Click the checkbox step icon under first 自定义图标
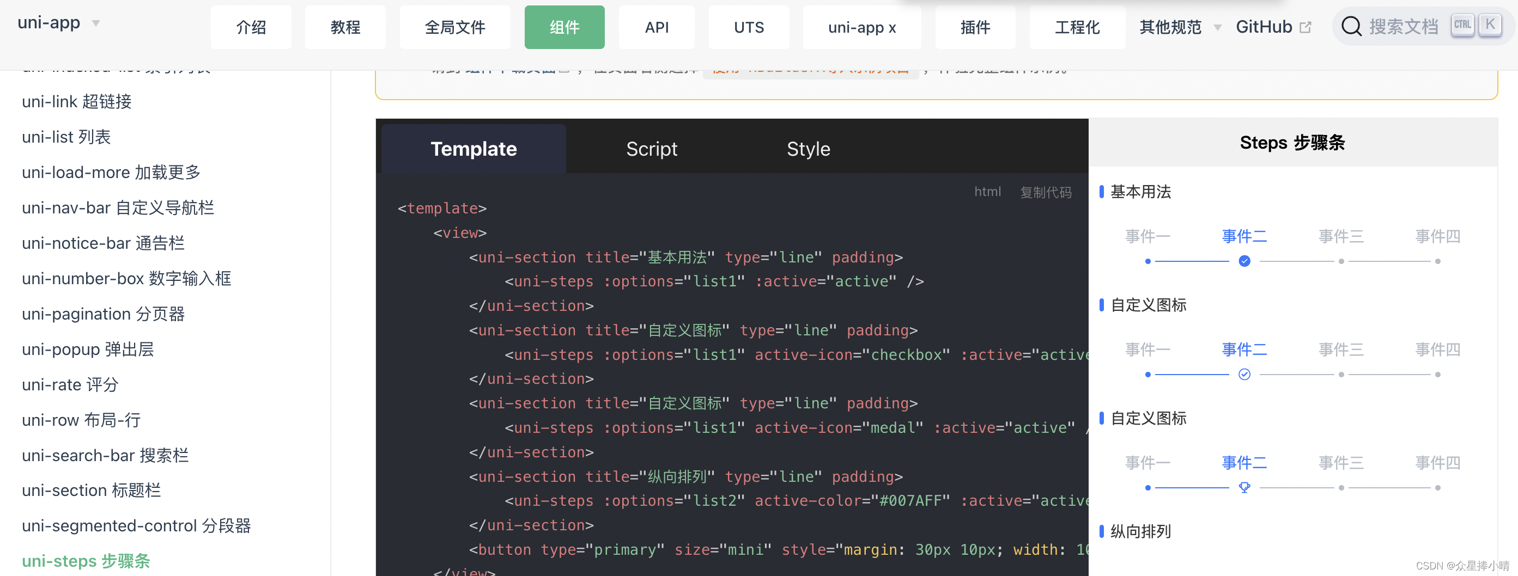The width and height of the screenshot is (1518, 576). [1244, 374]
